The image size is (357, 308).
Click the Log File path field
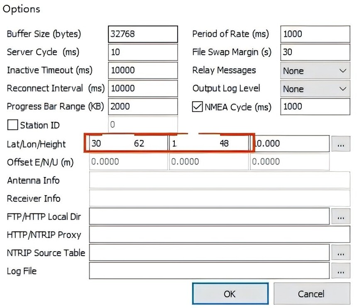click(209, 271)
